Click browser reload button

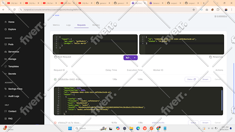tap(15, 10)
